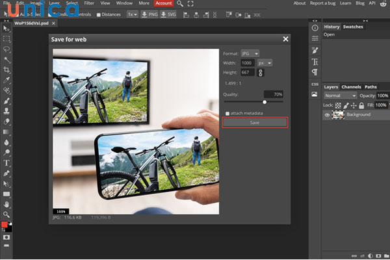Click the Save button in the dialog
The image size is (390, 260).
pos(255,122)
